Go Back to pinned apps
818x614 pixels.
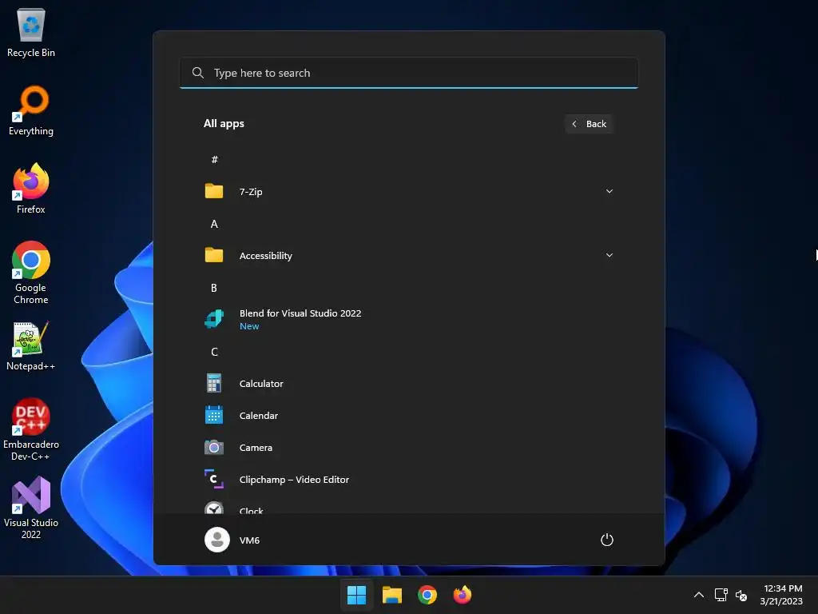click(589, 124)
